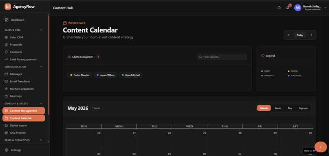Viewport: 329px width, 156px height.
Task: Click the Email Templates icon
Action: coord(6,81)
